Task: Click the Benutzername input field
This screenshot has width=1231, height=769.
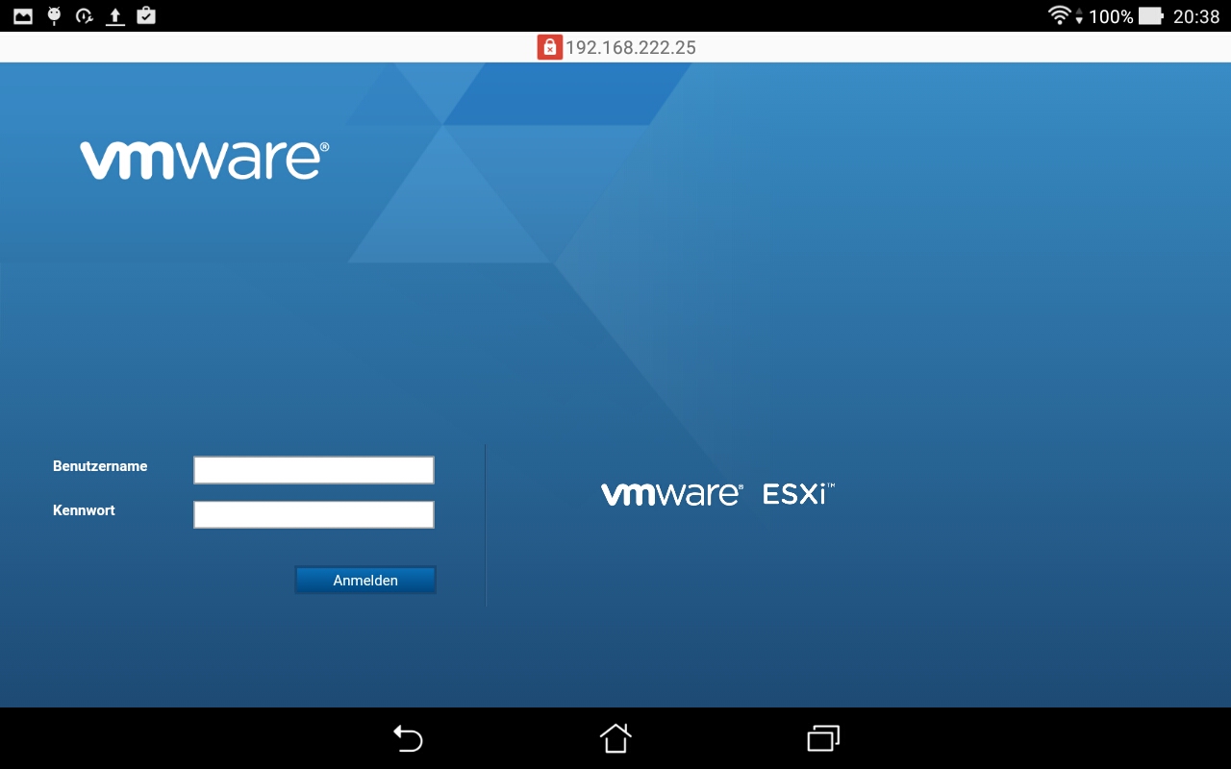Action: (314, 470)
